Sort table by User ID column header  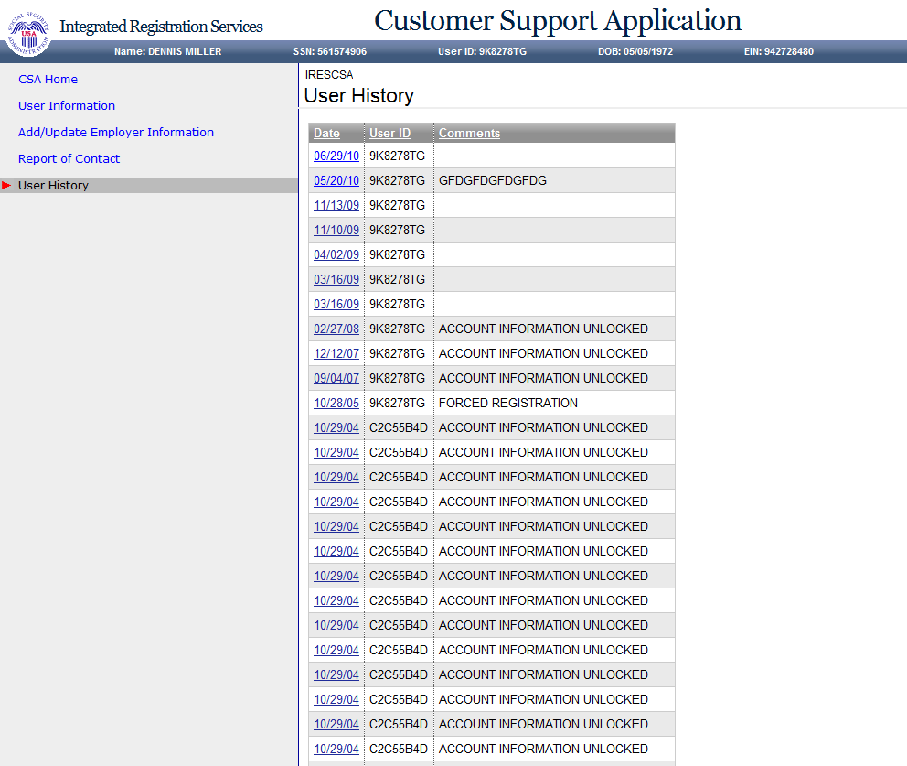[389, 134]
